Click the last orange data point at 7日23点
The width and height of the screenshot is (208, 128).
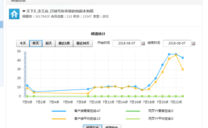pyautogui.click(x=183, y=69)
